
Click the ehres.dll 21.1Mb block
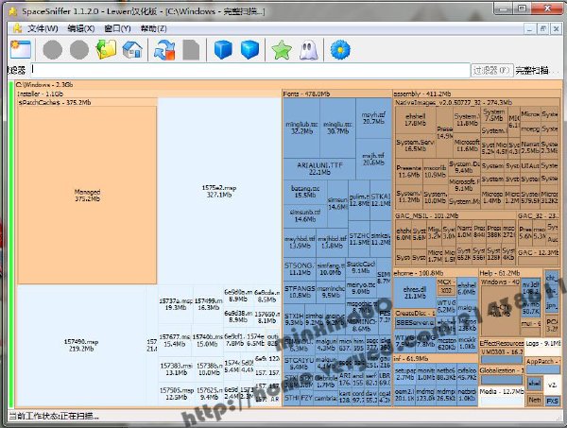[415, 293]
